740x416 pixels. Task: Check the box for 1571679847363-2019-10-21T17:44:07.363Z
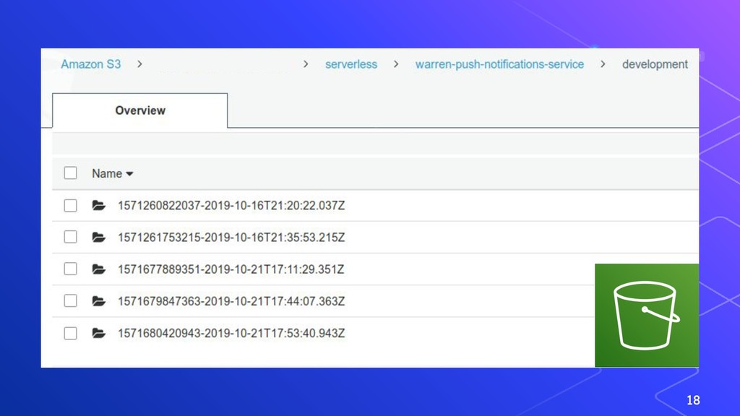70,301
